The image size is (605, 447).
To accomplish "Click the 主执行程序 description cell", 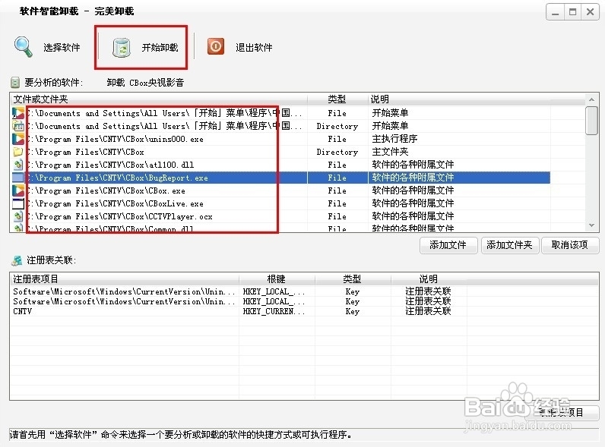I will (x=394, y=139).
